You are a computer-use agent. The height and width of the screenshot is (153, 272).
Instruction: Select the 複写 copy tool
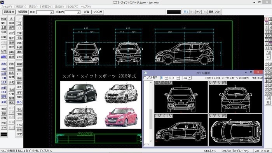point(19,93)
